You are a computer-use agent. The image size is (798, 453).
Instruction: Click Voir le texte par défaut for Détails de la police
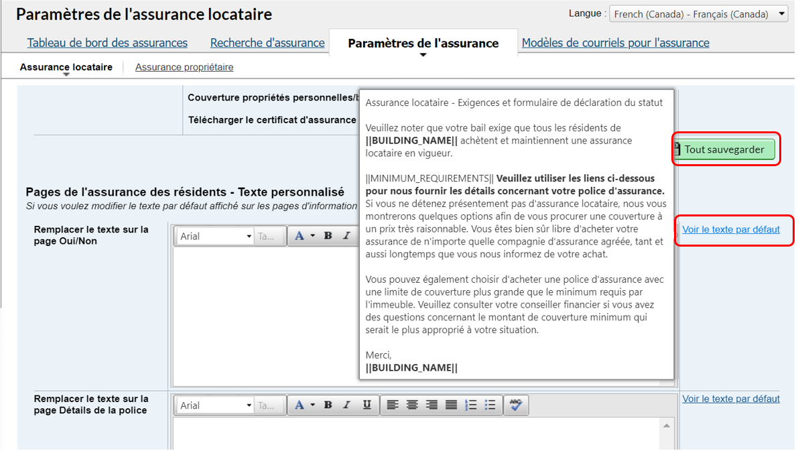tap(731, 399)
